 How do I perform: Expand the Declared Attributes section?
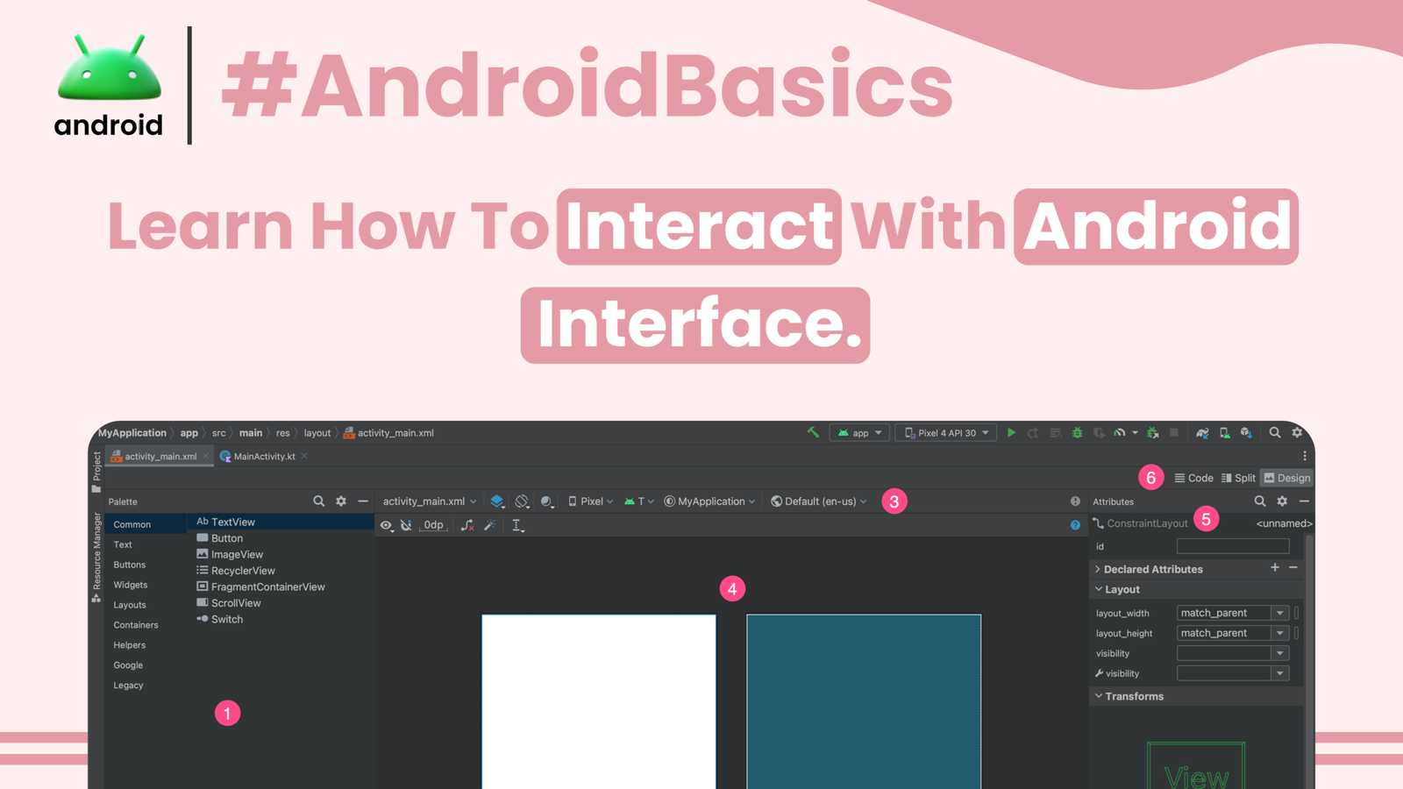pos(1098,569)
